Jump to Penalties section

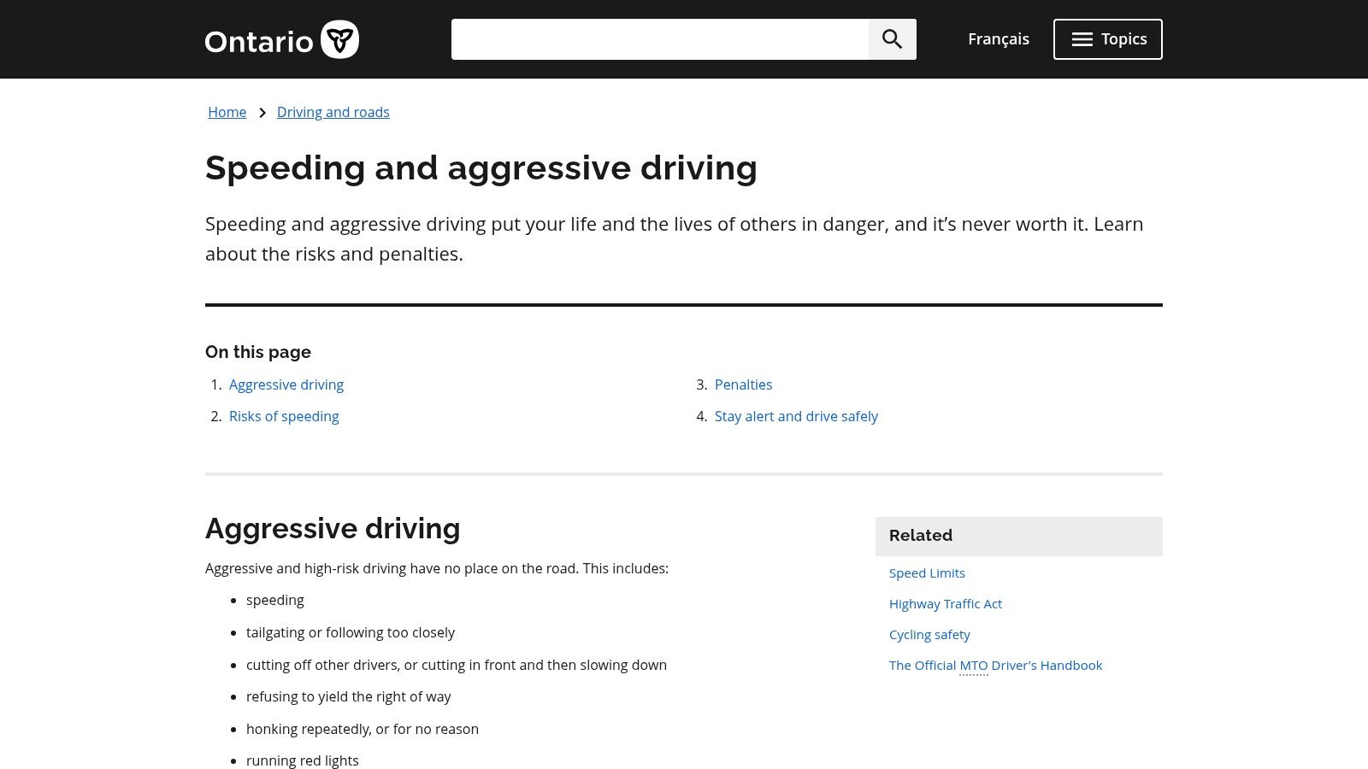coord(744,384)
